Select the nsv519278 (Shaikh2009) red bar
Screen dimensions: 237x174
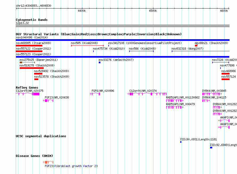click(32, 68)
